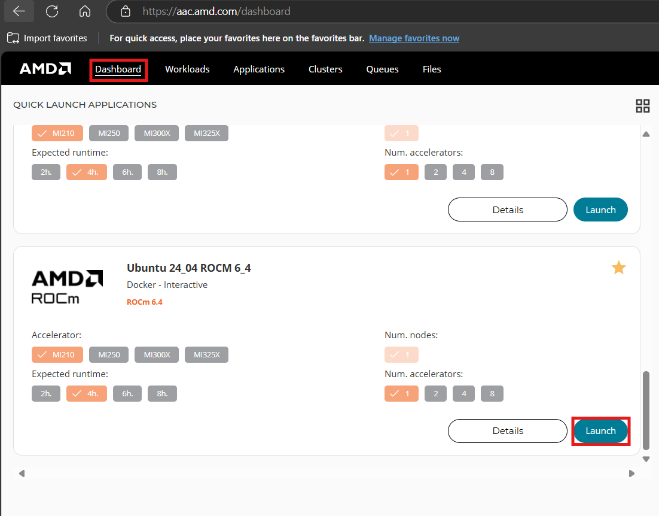Open the Dashboard tab

click(118, 69)
